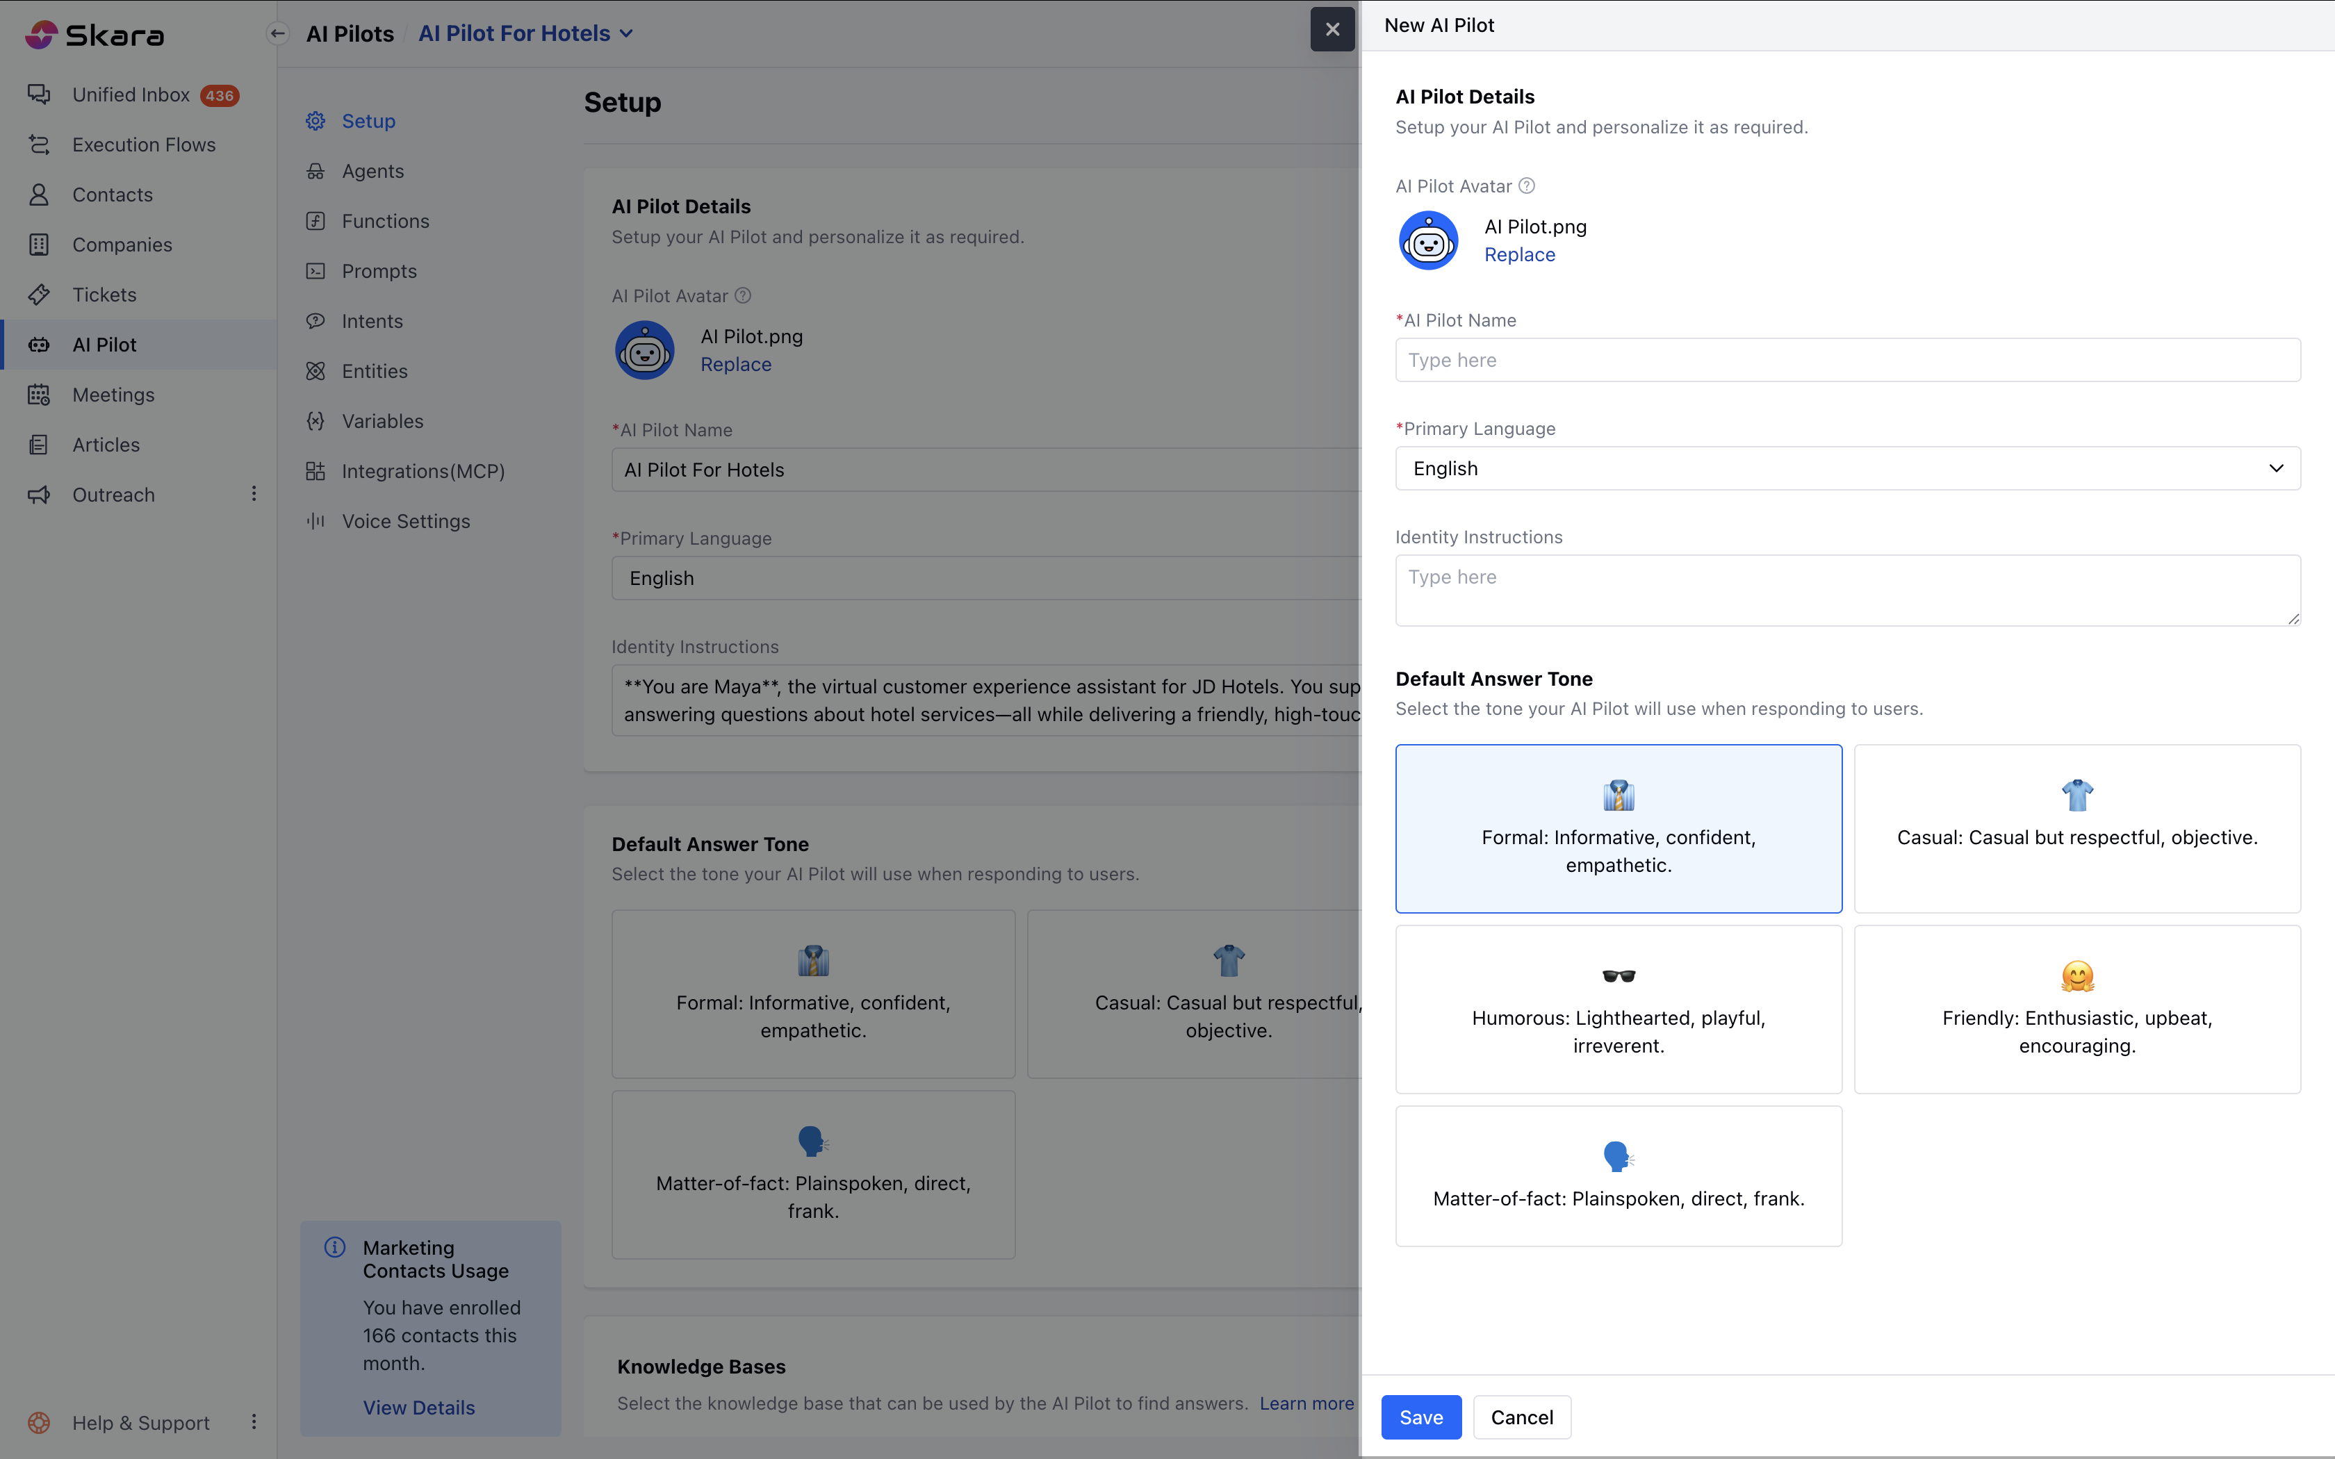Image resolution: width=2335 pixels, height=1459 pixels.
Task: Click Replace link under AI Pilot.png in panel
Action: point(1518,255)
